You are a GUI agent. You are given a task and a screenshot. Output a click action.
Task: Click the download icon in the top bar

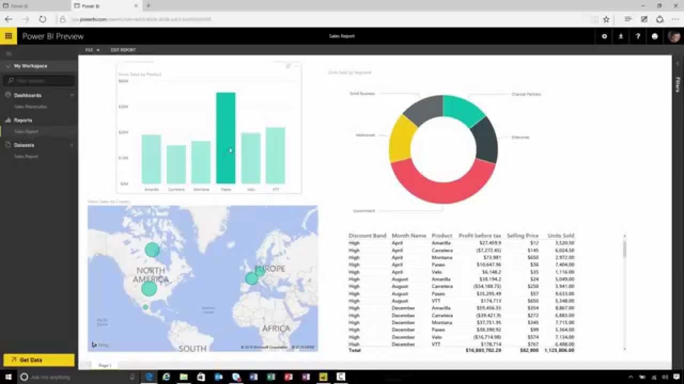click(621, 36)
